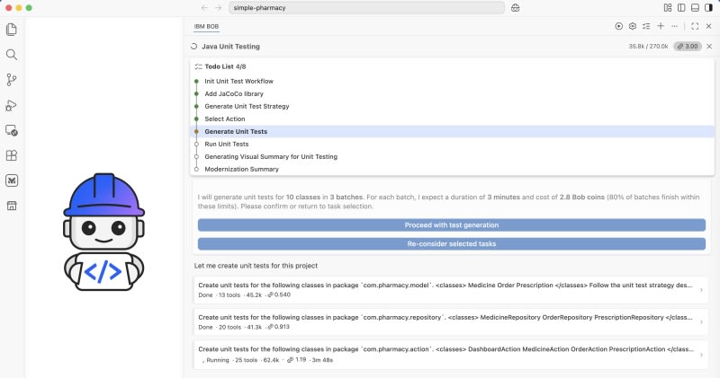Viewport: 720px width, 378px height.
Task: Expand chevron on com.pharmacy.action subtask
Action: (701, 355)
